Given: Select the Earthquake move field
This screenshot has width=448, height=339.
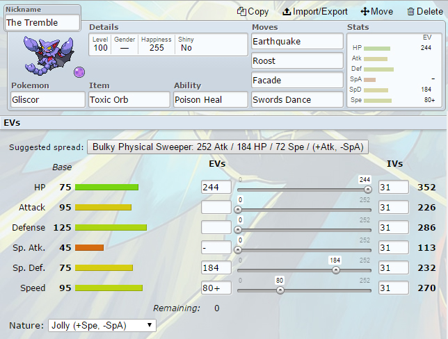Looking at the screenshot, I should click(x=298, y=42).
